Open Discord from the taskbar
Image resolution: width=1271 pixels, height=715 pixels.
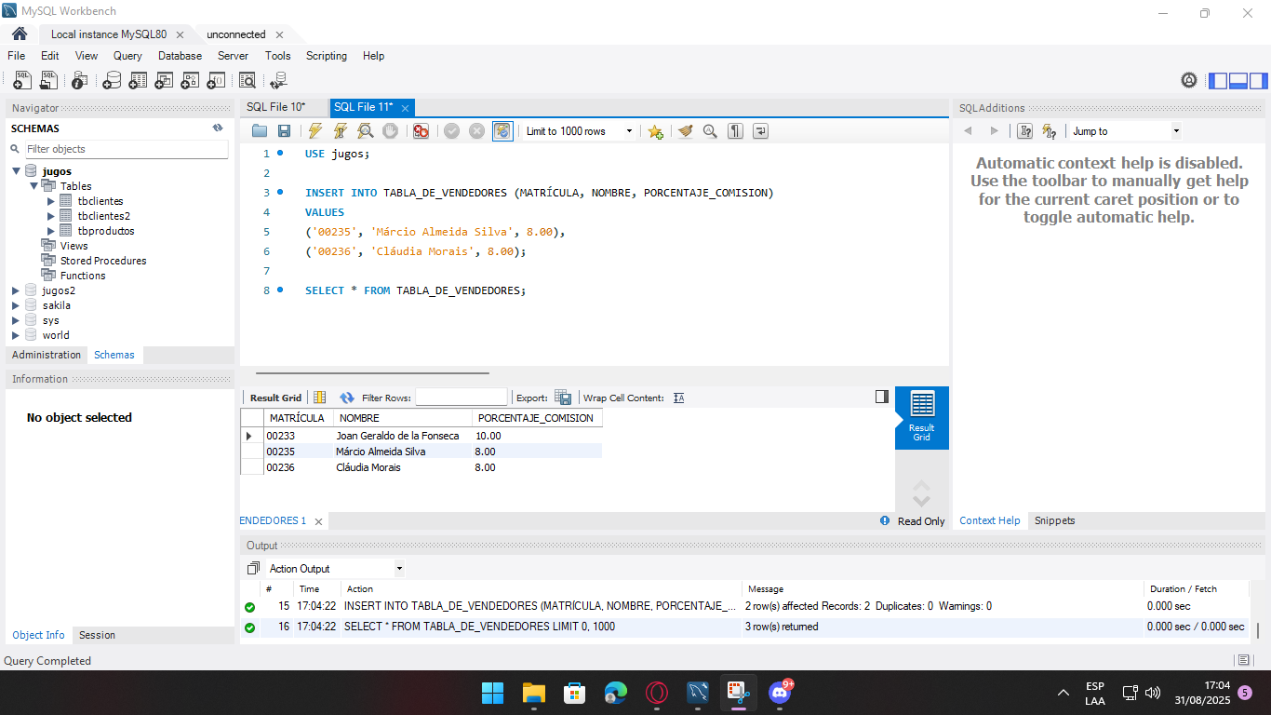click(780, 693)
